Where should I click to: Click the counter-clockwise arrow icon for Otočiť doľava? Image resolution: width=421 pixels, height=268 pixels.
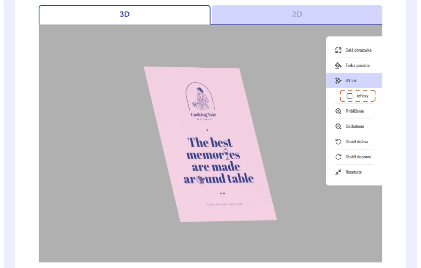pyautogui.click(x=338, y=142)
